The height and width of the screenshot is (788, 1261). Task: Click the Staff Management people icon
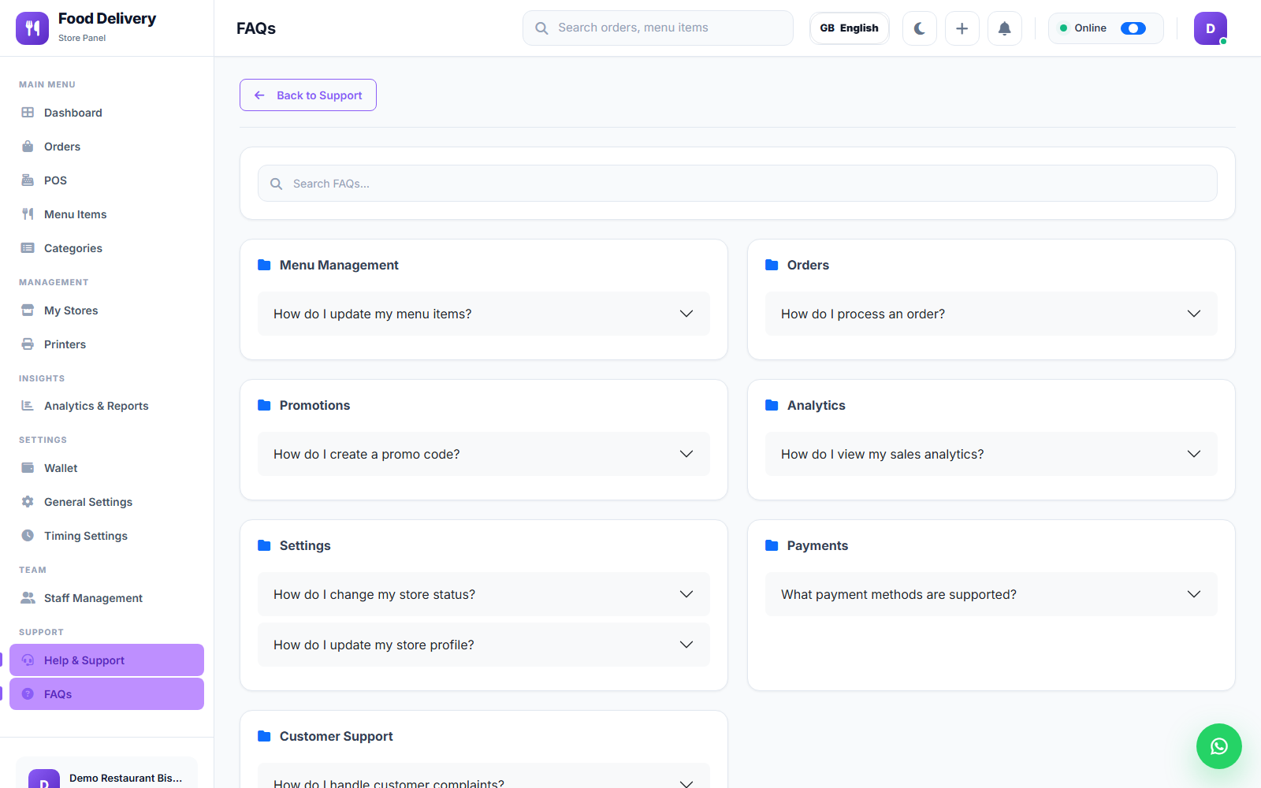coord(28,598)
